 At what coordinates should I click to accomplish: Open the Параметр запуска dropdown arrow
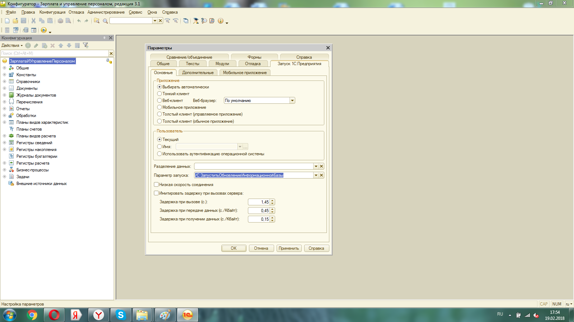[316, 175]
